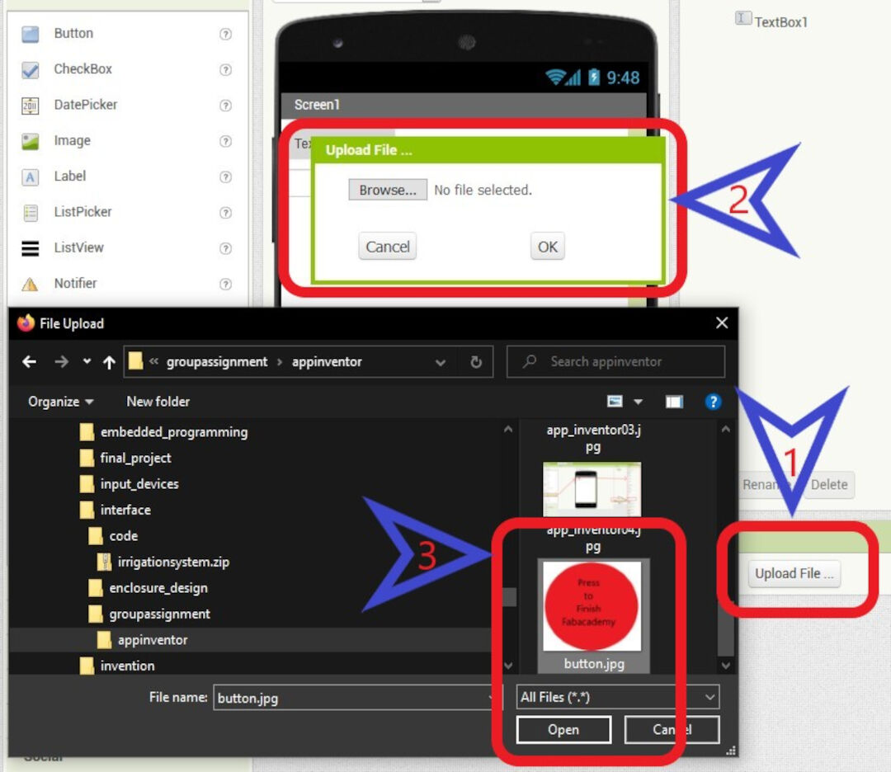Open the File name dropdown arrow
The image size is (891, 772).
(x=493, y=697)
